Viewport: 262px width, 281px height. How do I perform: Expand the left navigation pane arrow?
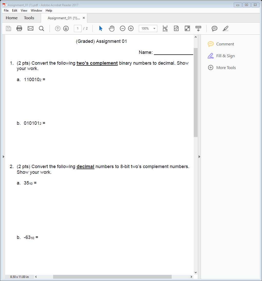pyautogui.click(x=3, y=157)
